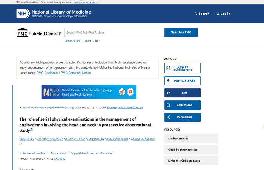
Task: Click the Cite button
Action: (183, 93)
